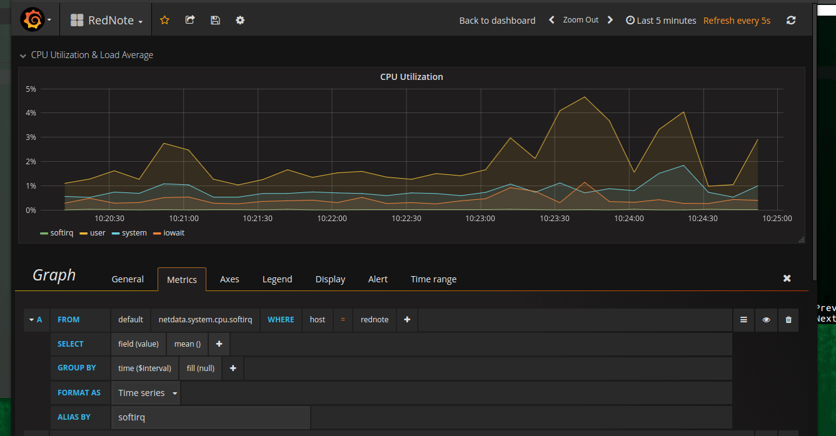Viewport: 836px width, 436px height.
Task: Open the Time range tab
Action: [433, 279]
